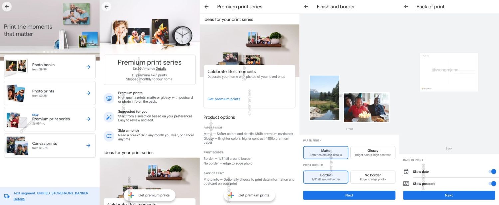
Task: Go back from the Back of print screen
Action: click(406, 7)
